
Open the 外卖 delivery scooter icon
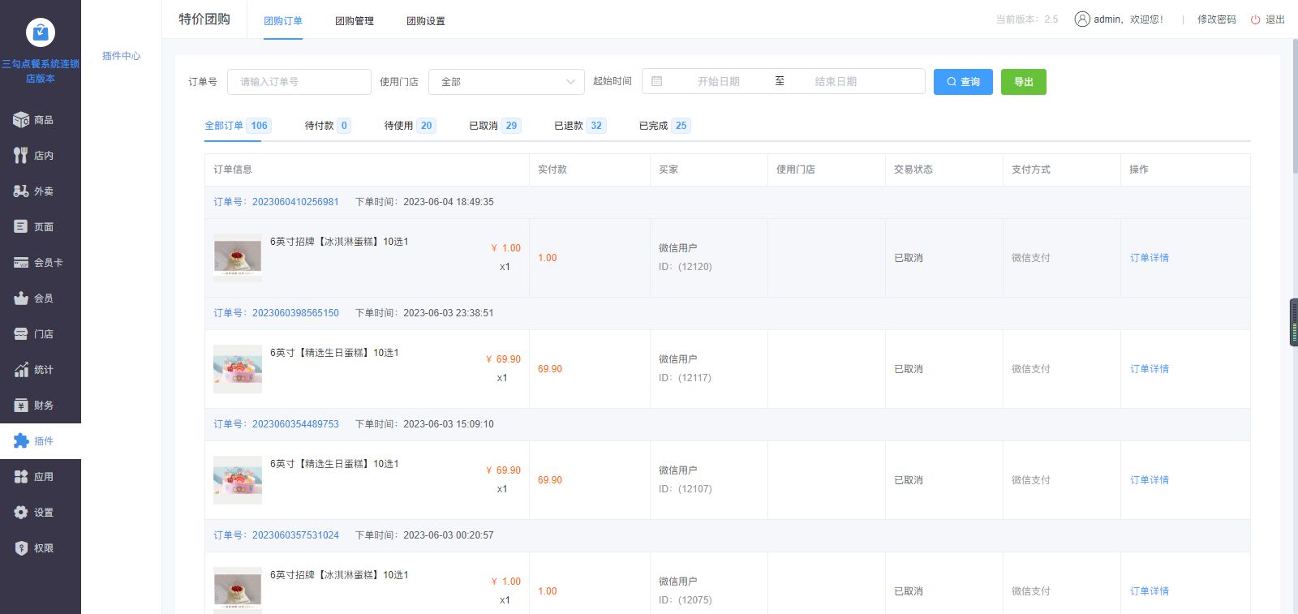pyautogui.click(x=21, y=191)
